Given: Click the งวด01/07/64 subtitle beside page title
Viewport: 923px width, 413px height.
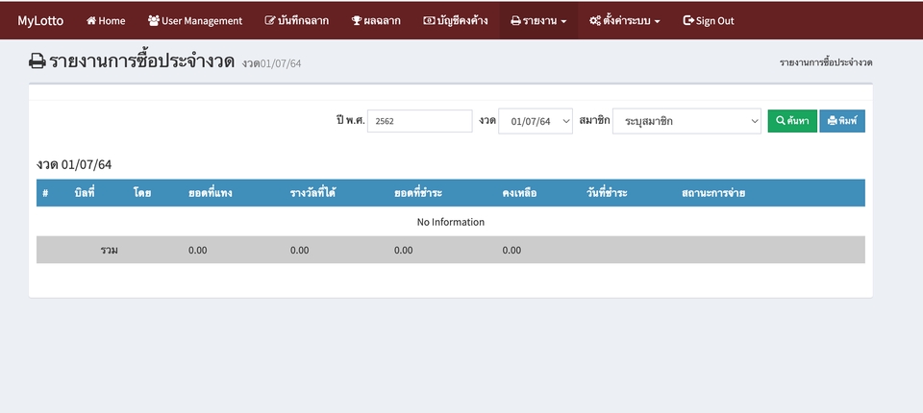Looking at the screenshot, I should tap(271, 63).
